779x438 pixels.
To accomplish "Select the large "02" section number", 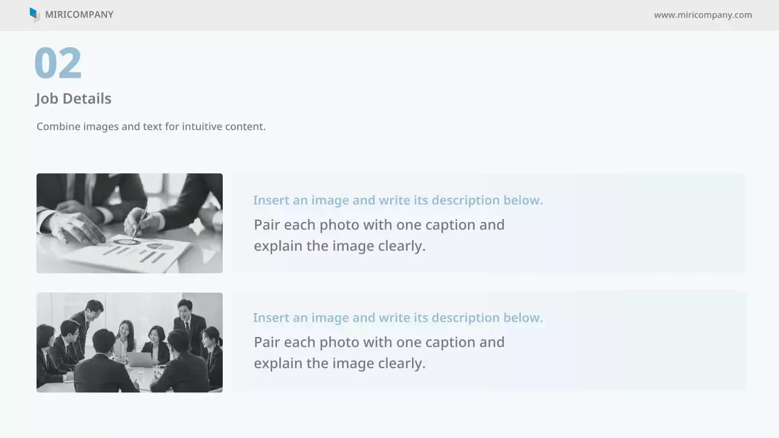I will [x=58, y=63].
